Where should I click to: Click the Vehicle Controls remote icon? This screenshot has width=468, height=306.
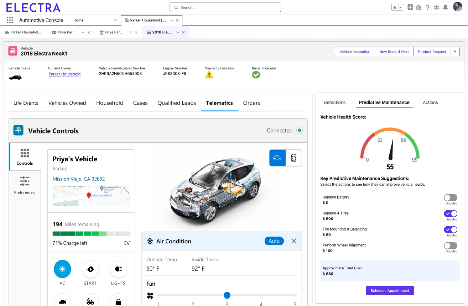coord(19,130)
